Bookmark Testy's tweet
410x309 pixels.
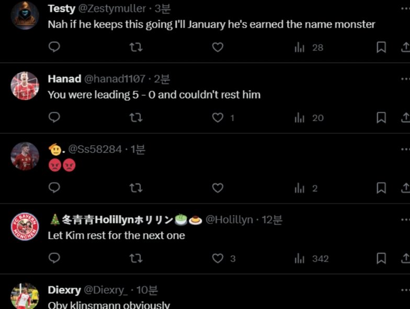pyautogui.click(x=381, y=48)
